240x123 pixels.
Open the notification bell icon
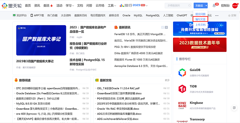(214, 6)
